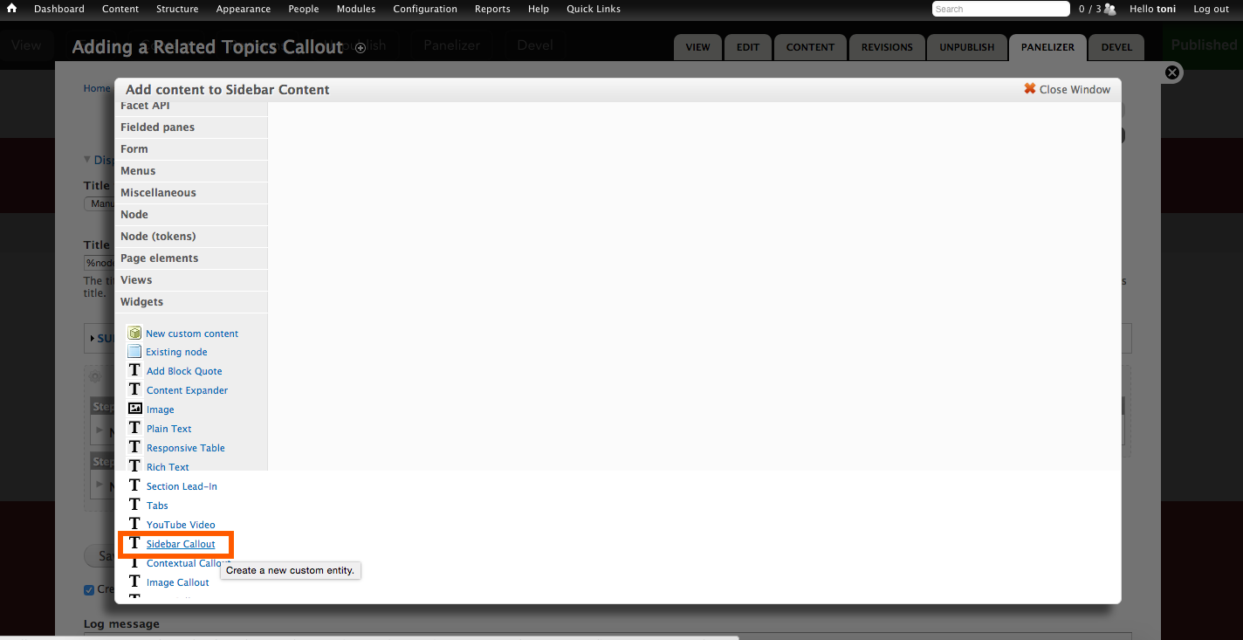Click the T icon beside Responsive Table

click(134, 447)
